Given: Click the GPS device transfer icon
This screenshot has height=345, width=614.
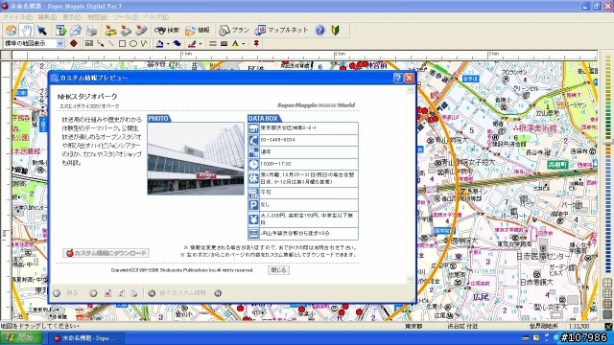Looking at the screenshot, I should pos(126,30).
